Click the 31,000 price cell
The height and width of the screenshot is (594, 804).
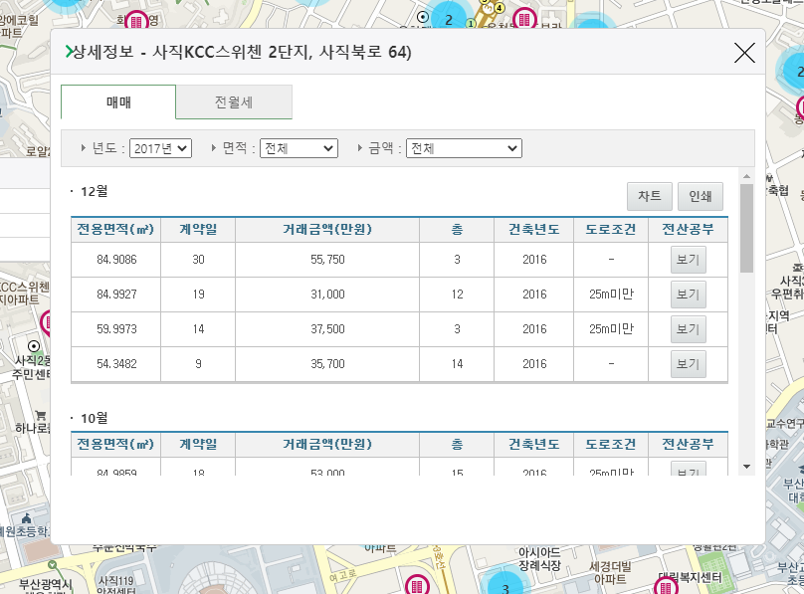pyautogui.click(x=327, y=295)
